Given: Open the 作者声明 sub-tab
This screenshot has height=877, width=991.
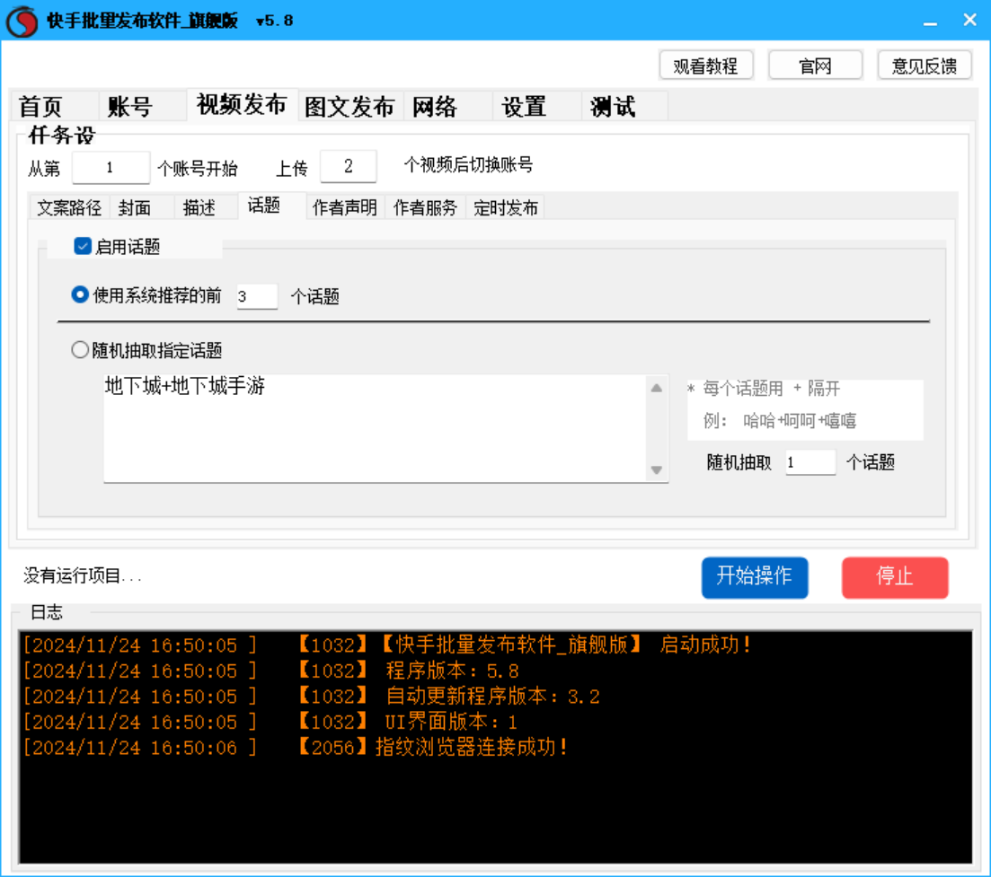Looking at the screenshot, I should [345, 207].
